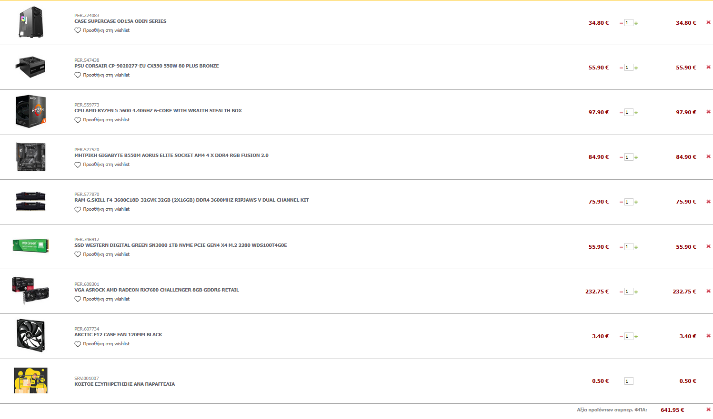Screen dimensions: 713x419
Task: Click the G.Skill RAM thumbnail
Action: (x=30, y=201)
